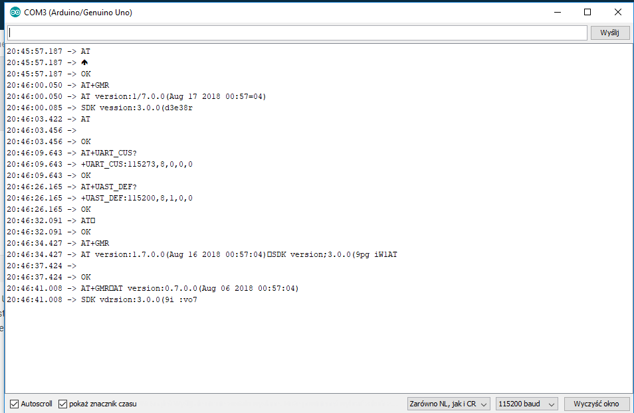
Task: Open the Zarówno NL, jak i CR dropdown
Action: pyautogui.click(x=449, y=404)
